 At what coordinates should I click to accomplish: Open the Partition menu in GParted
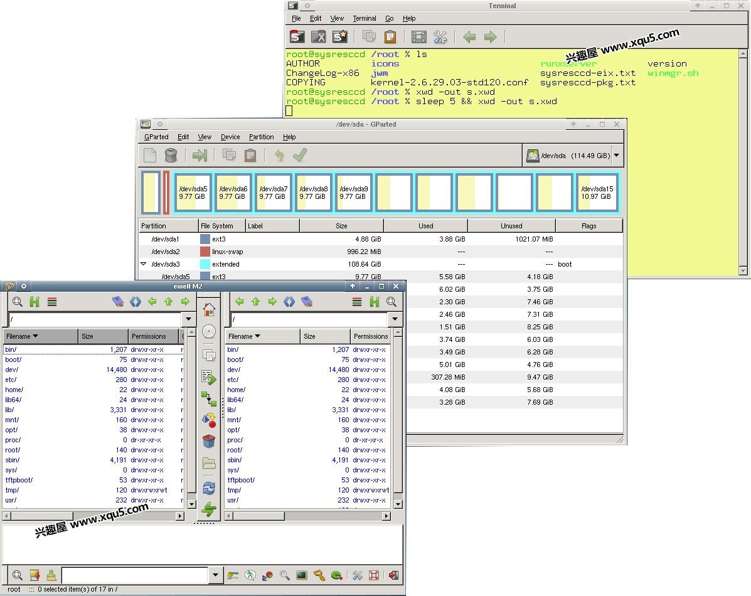pyautogui.click(x=261, y=137)
